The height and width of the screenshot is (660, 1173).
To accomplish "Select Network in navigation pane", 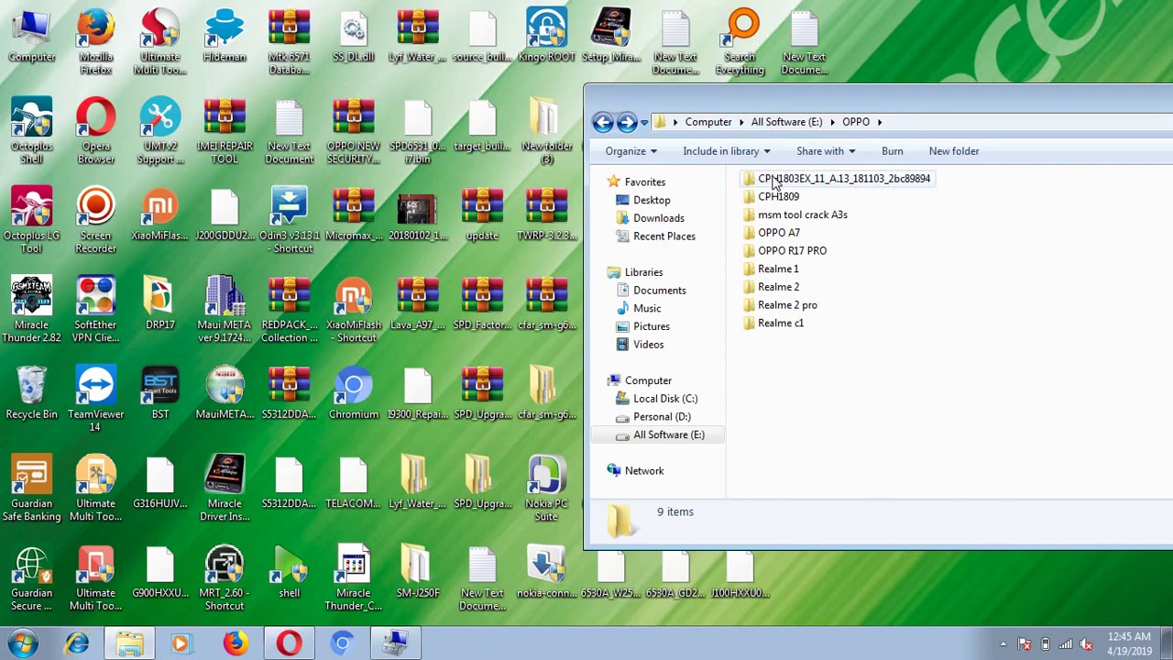I will 643,471.
